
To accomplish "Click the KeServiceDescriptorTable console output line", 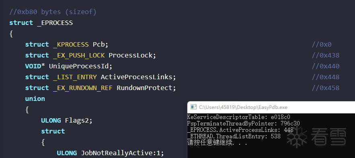I will click(239, 117).
